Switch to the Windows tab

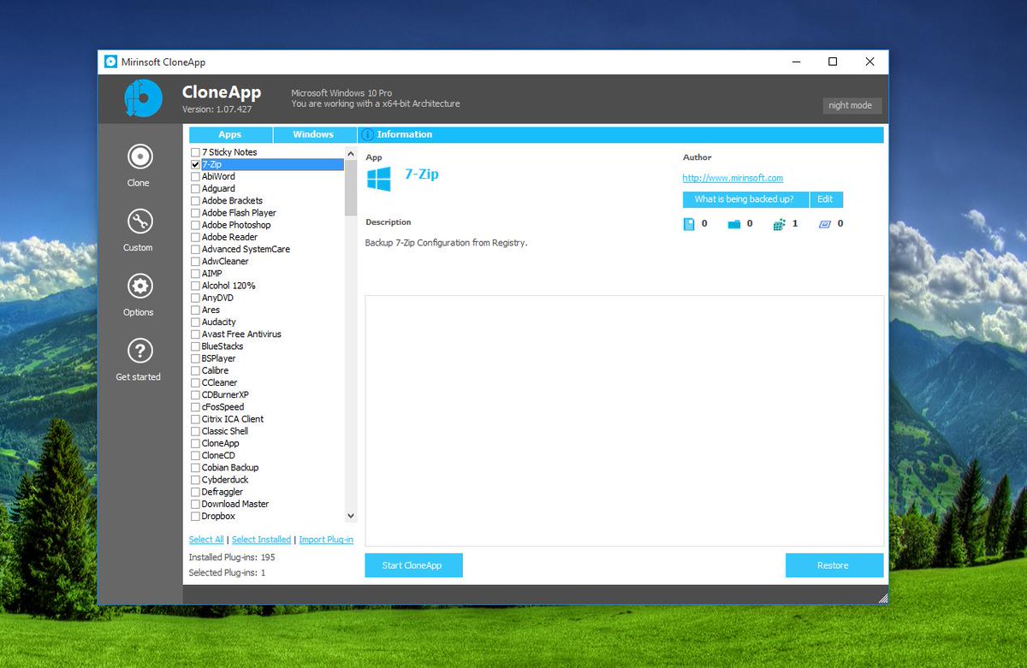pyautogui.click(x=313, y=134)
